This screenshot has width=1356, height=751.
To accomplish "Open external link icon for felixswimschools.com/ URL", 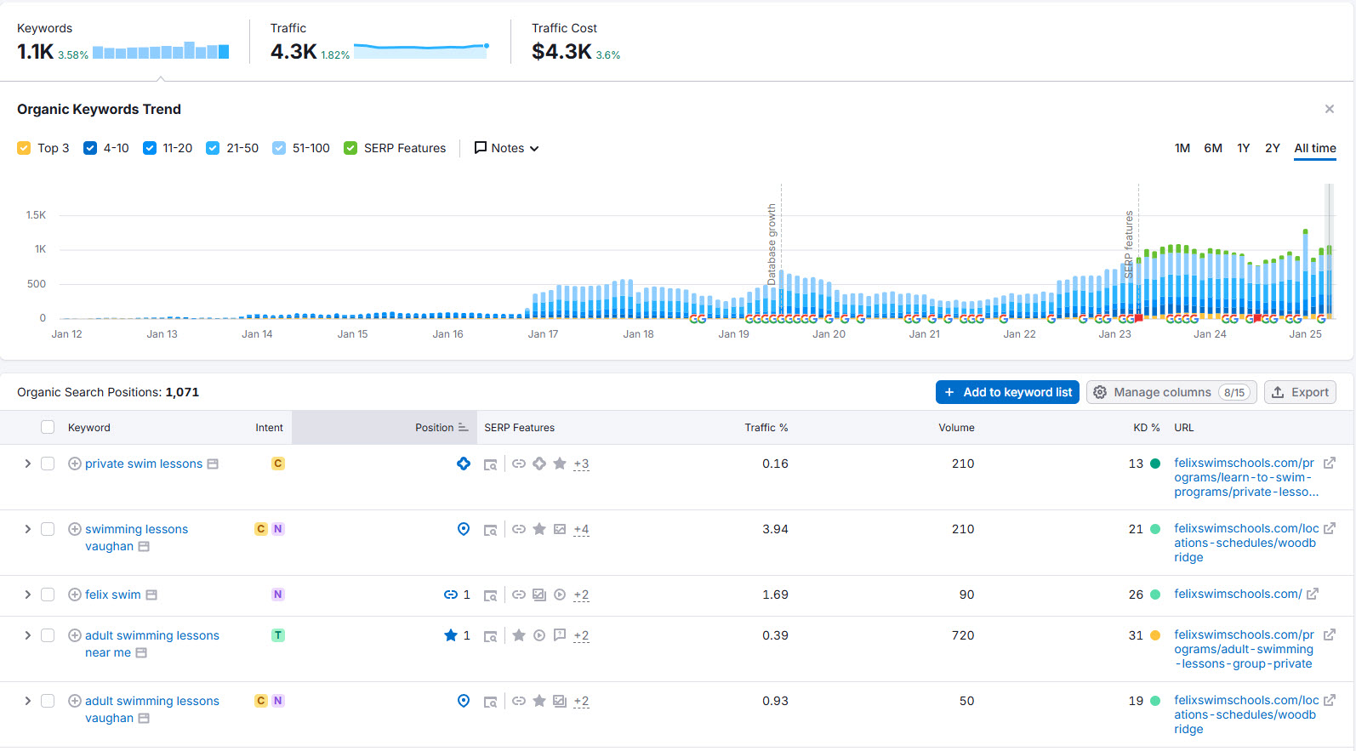I will pos(1313,594).
